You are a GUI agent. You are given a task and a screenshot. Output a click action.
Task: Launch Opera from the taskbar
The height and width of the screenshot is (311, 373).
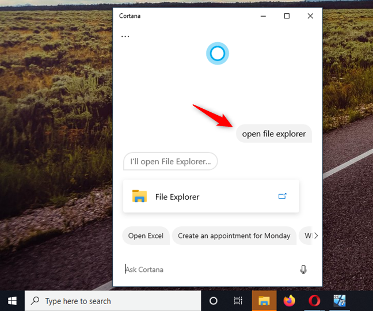tap(314, 301)
